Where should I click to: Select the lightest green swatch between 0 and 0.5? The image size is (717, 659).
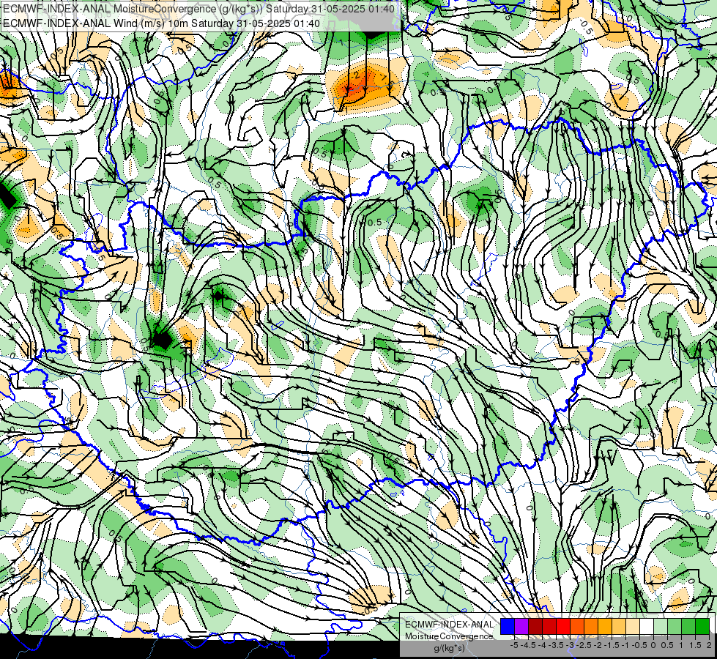click(661, 626)
